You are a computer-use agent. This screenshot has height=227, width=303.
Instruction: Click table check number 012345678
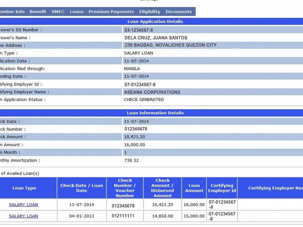tap(123, 206)
